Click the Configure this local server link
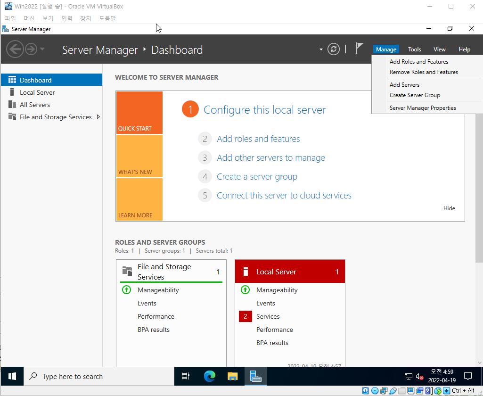The image size is (483, 396). (265, 110)
